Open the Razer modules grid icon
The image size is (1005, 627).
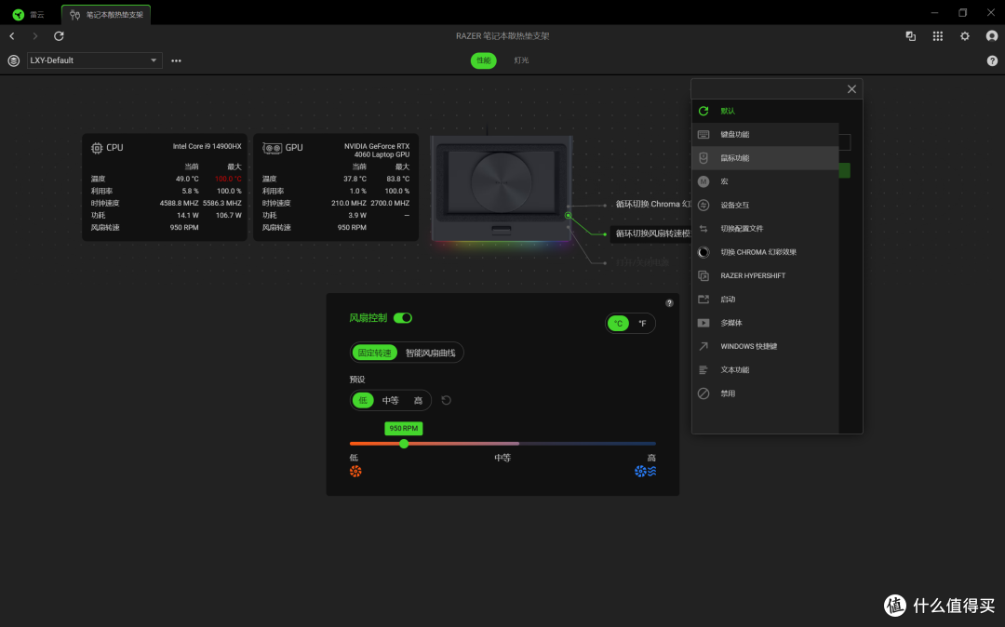coord(938,36)
